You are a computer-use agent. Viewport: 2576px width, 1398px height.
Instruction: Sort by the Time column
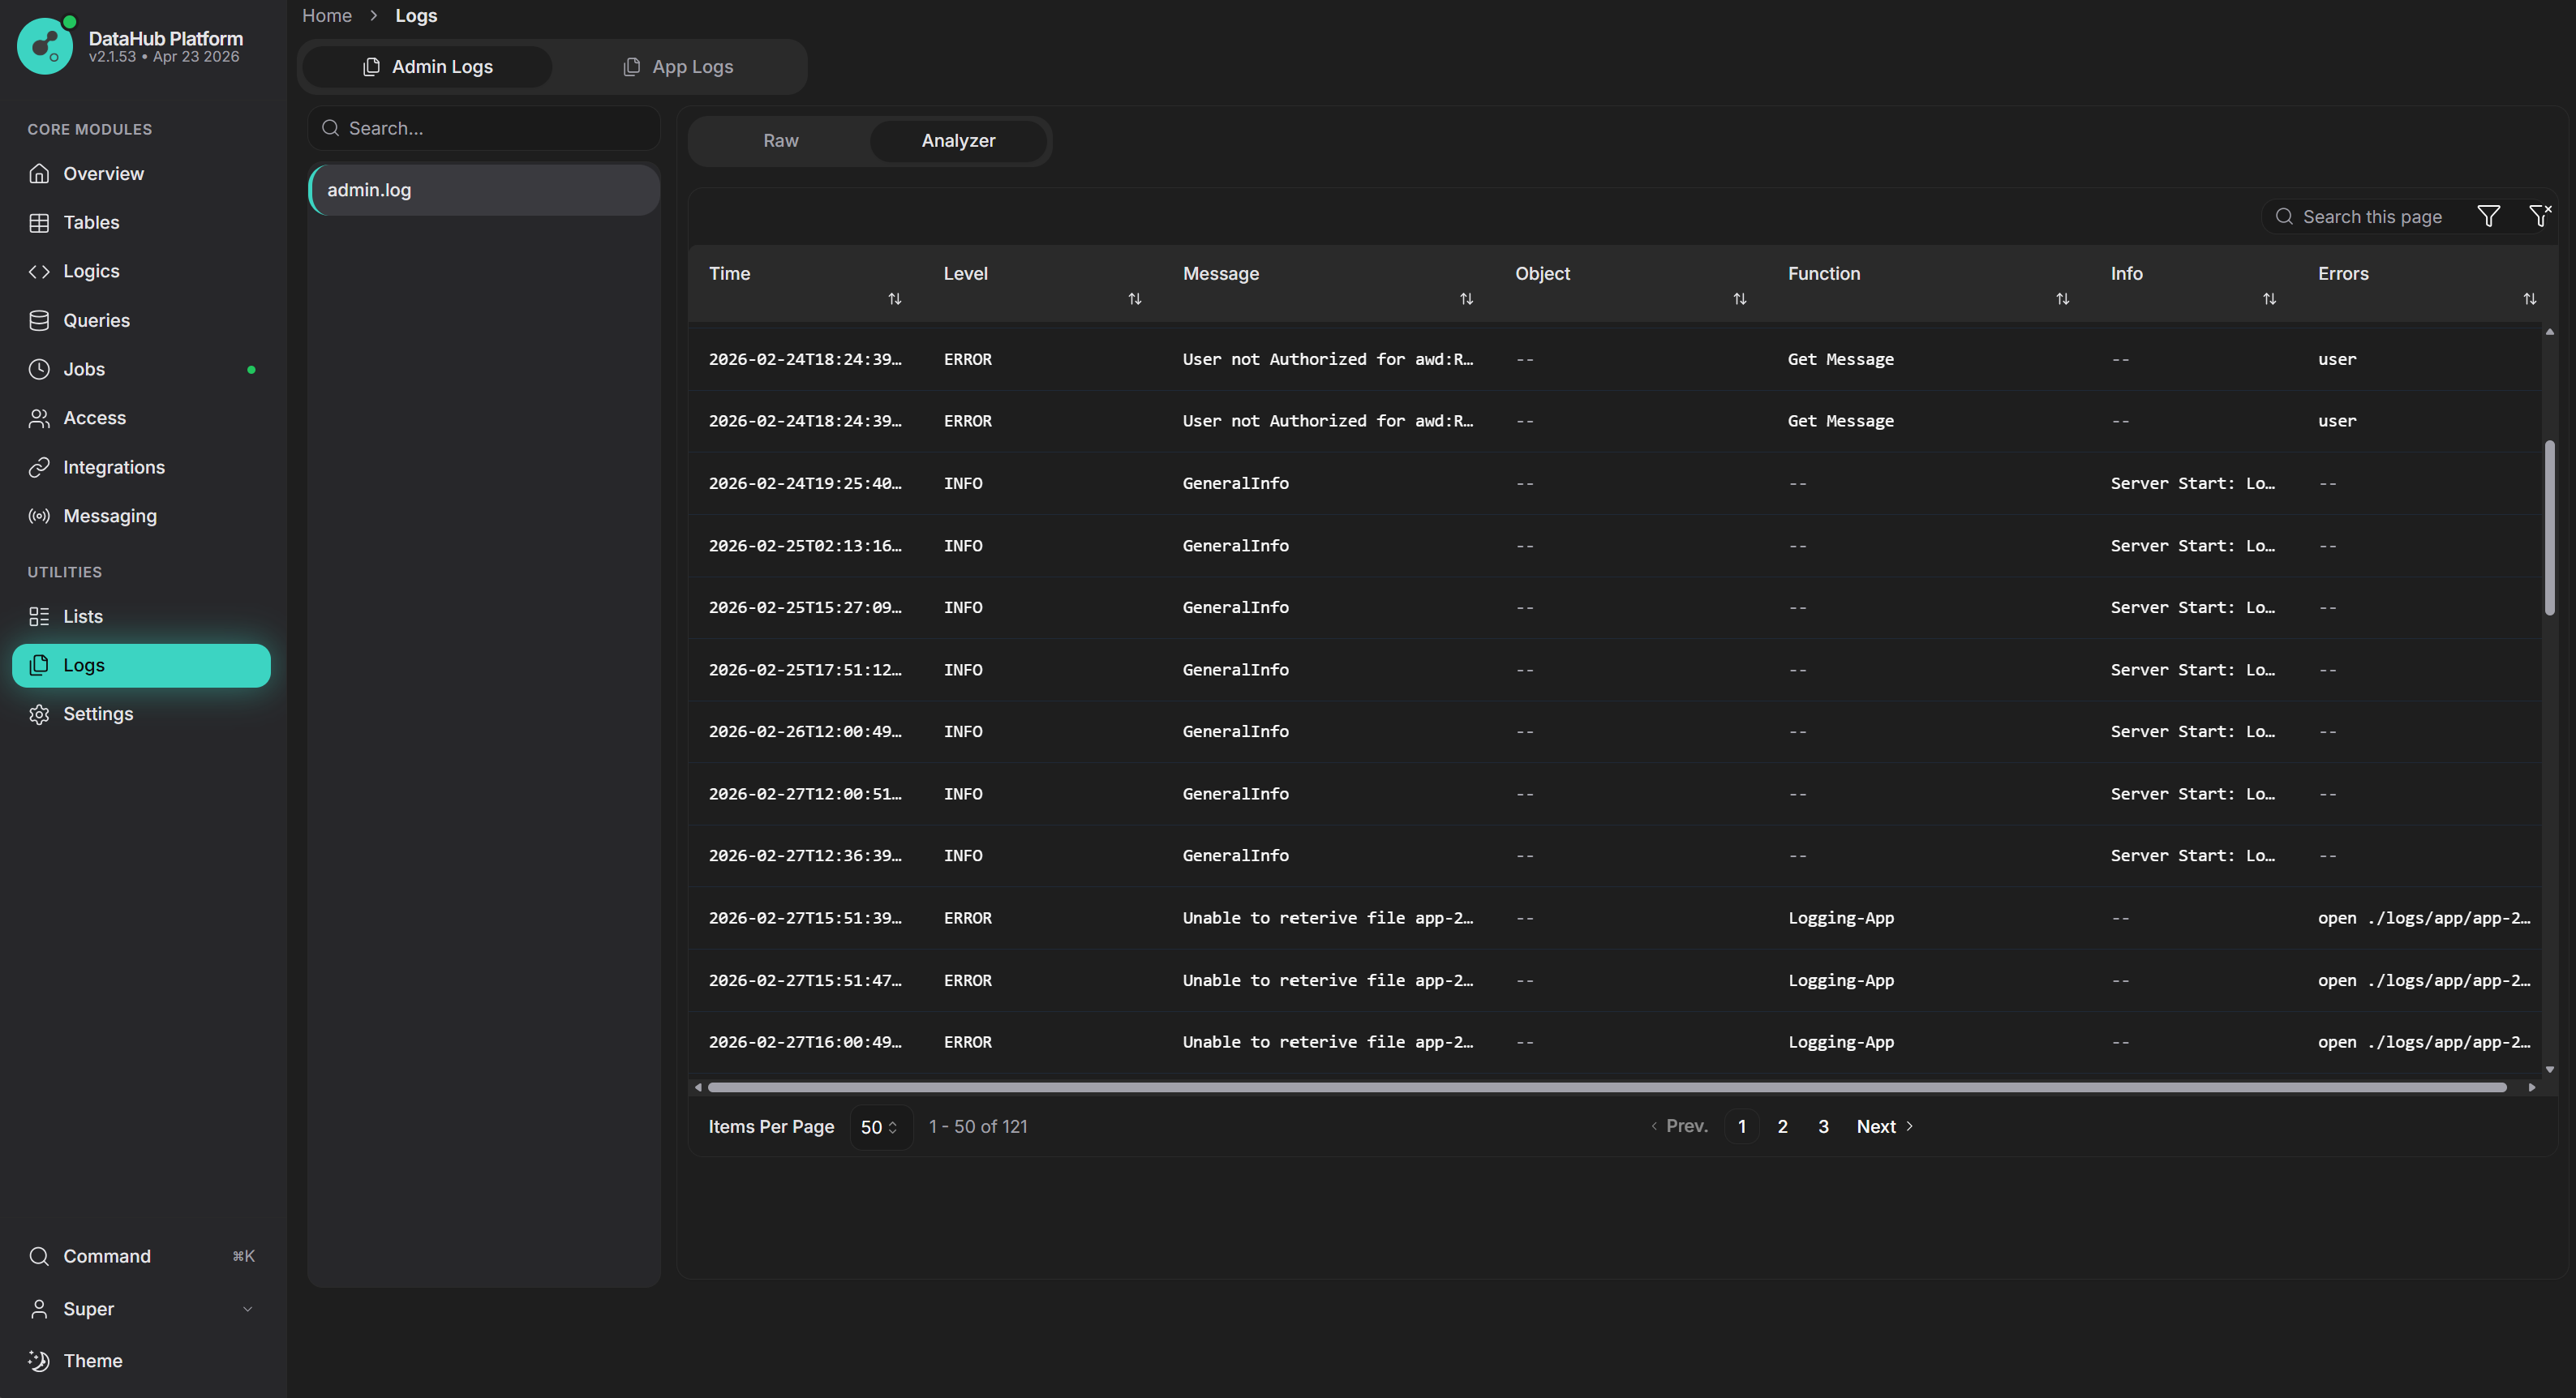pos(895,299)
